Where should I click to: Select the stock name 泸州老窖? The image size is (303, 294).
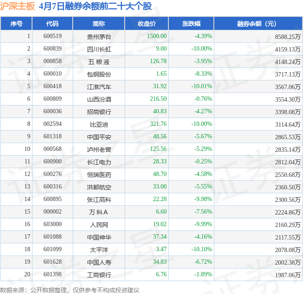[99, 150]
